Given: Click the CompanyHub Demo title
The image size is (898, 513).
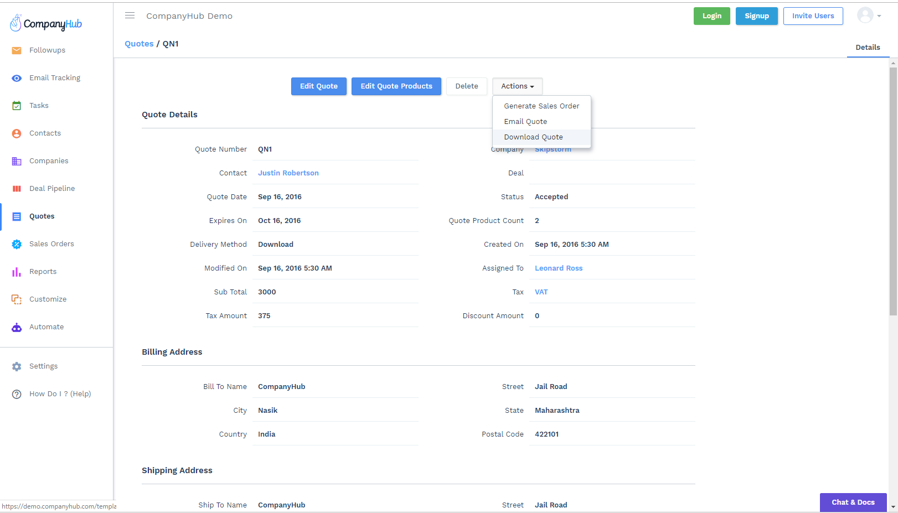Looking at the screenshot, I should [189, 16].
